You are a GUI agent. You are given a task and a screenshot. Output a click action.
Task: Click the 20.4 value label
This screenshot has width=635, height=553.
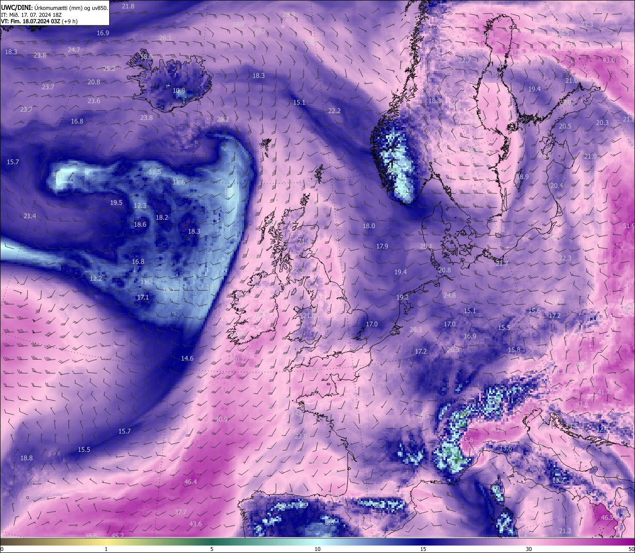pyautogui.click(x=557, y=185)
